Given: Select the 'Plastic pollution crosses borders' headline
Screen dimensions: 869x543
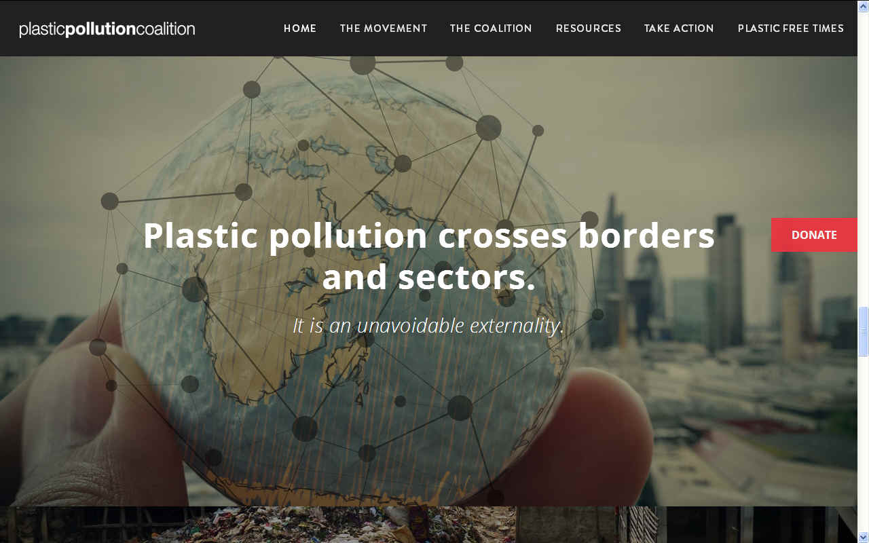Looking at the screenshot, I should (428, 256).
